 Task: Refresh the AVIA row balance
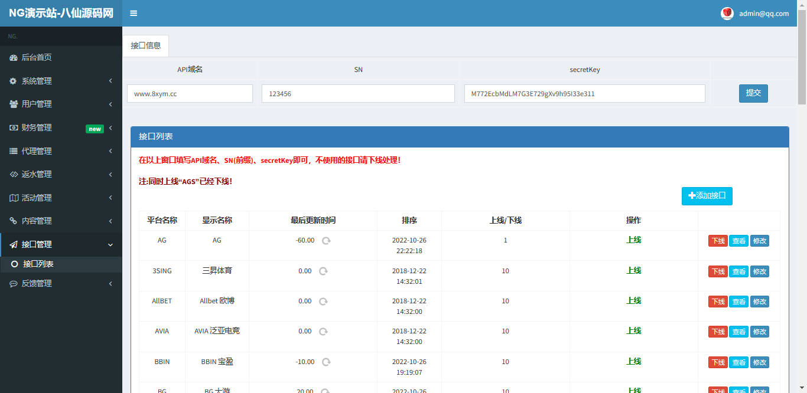pos(323,332)
